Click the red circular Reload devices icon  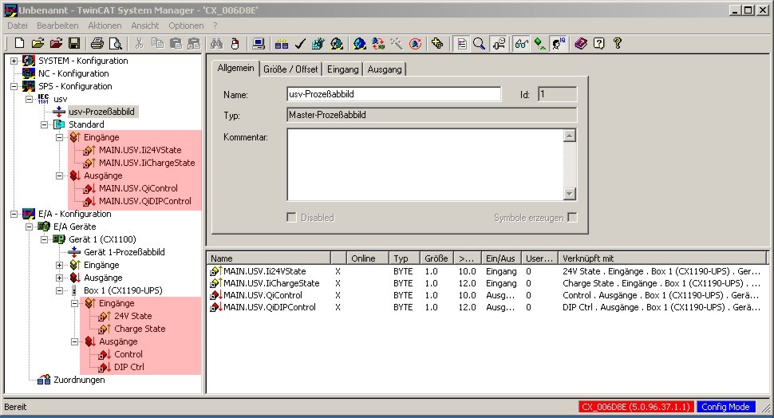(x=415, y=43)
